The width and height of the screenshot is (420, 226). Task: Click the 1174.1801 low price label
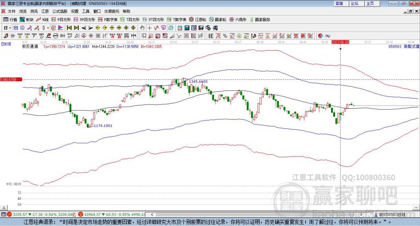(x=103, y=126)
